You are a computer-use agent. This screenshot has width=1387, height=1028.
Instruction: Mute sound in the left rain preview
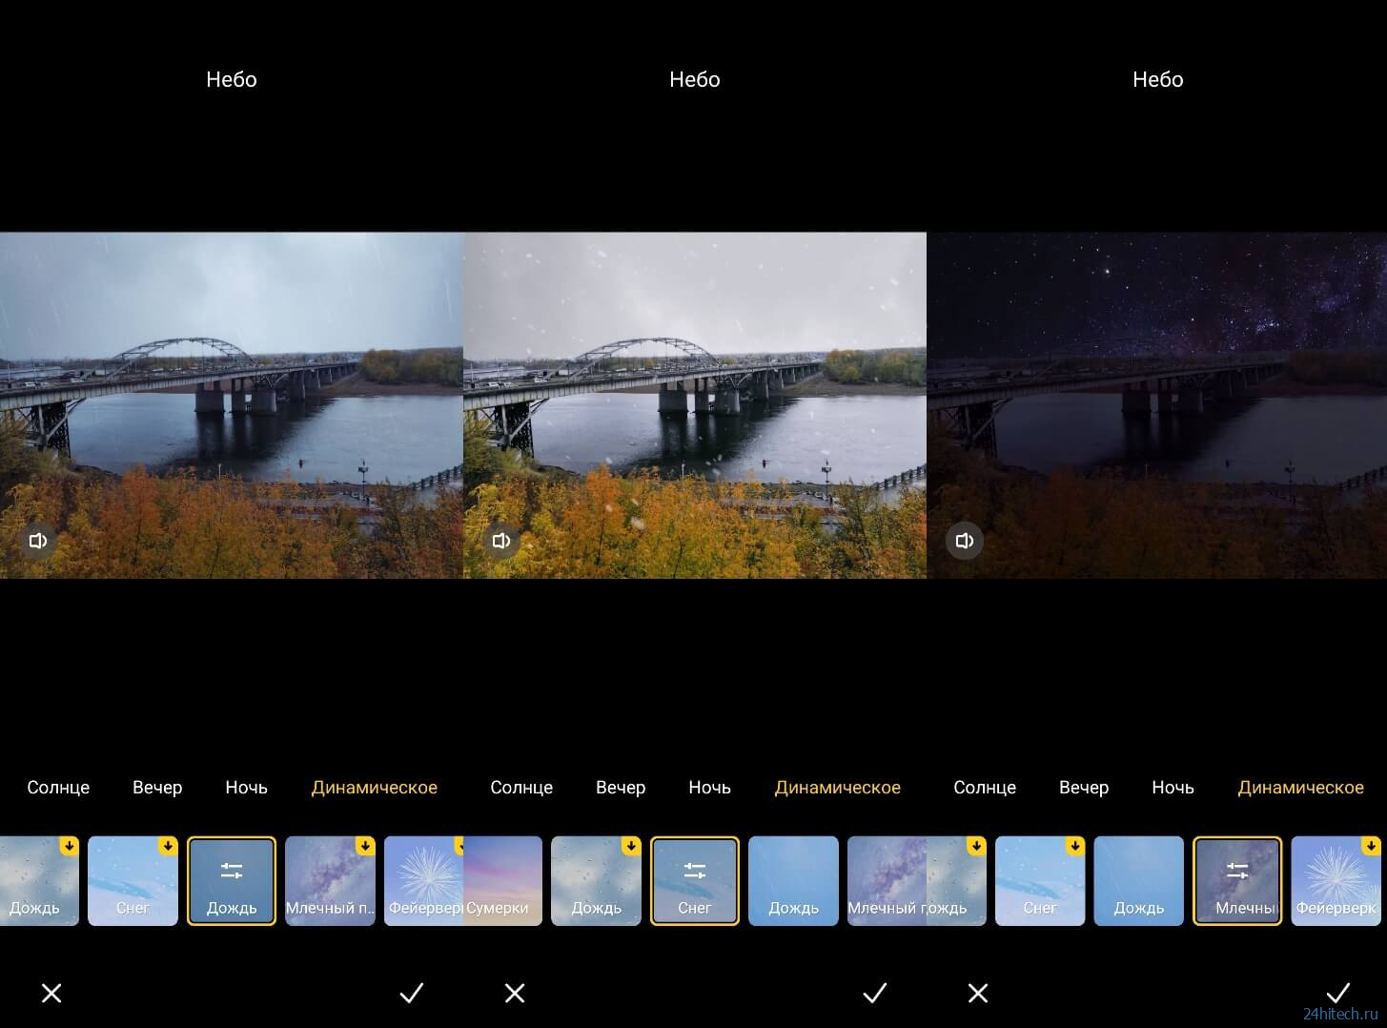click(38, 541)
